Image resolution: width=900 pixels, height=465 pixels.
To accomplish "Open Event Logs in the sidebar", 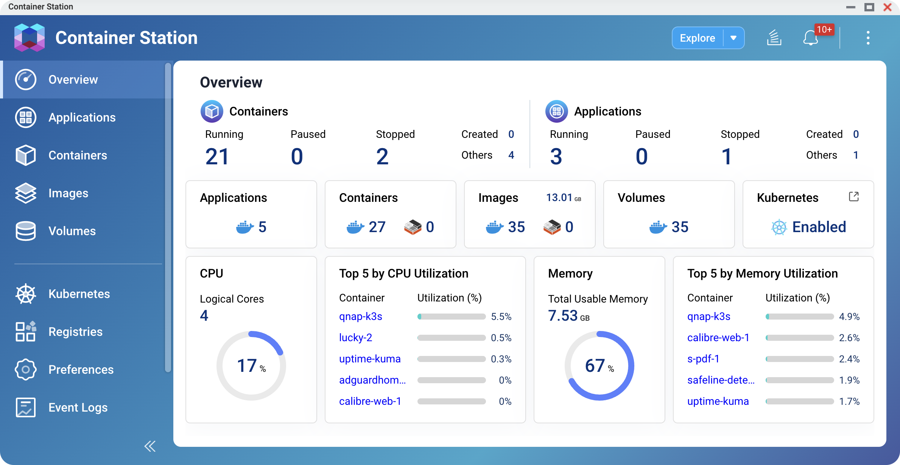I will pyautogui.click(x=83, y=407).
